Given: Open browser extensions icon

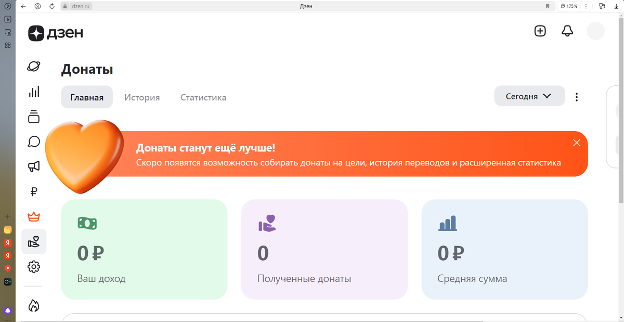Looking at the screenshot, I should pos(602,6).
